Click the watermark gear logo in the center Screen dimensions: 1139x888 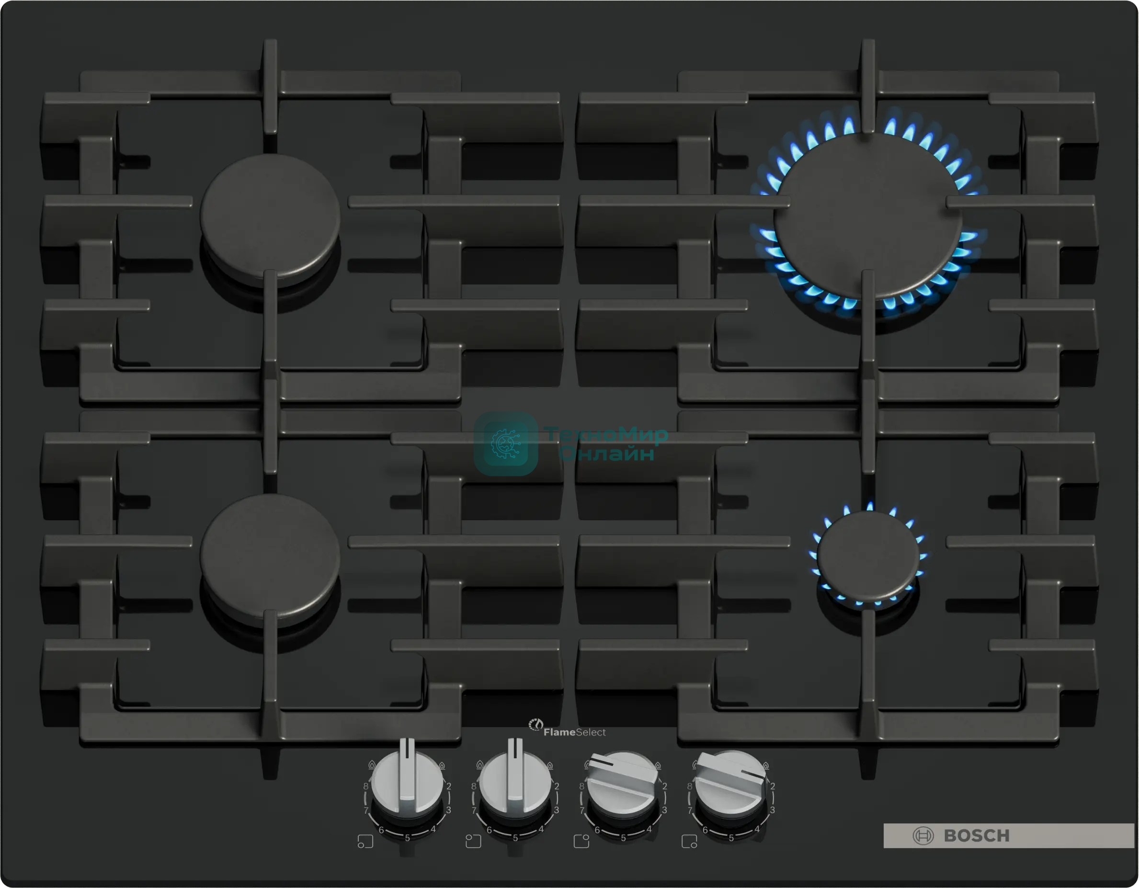tap(505, 444)
